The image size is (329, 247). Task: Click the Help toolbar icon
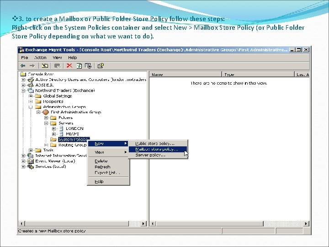tap(101, 66)
